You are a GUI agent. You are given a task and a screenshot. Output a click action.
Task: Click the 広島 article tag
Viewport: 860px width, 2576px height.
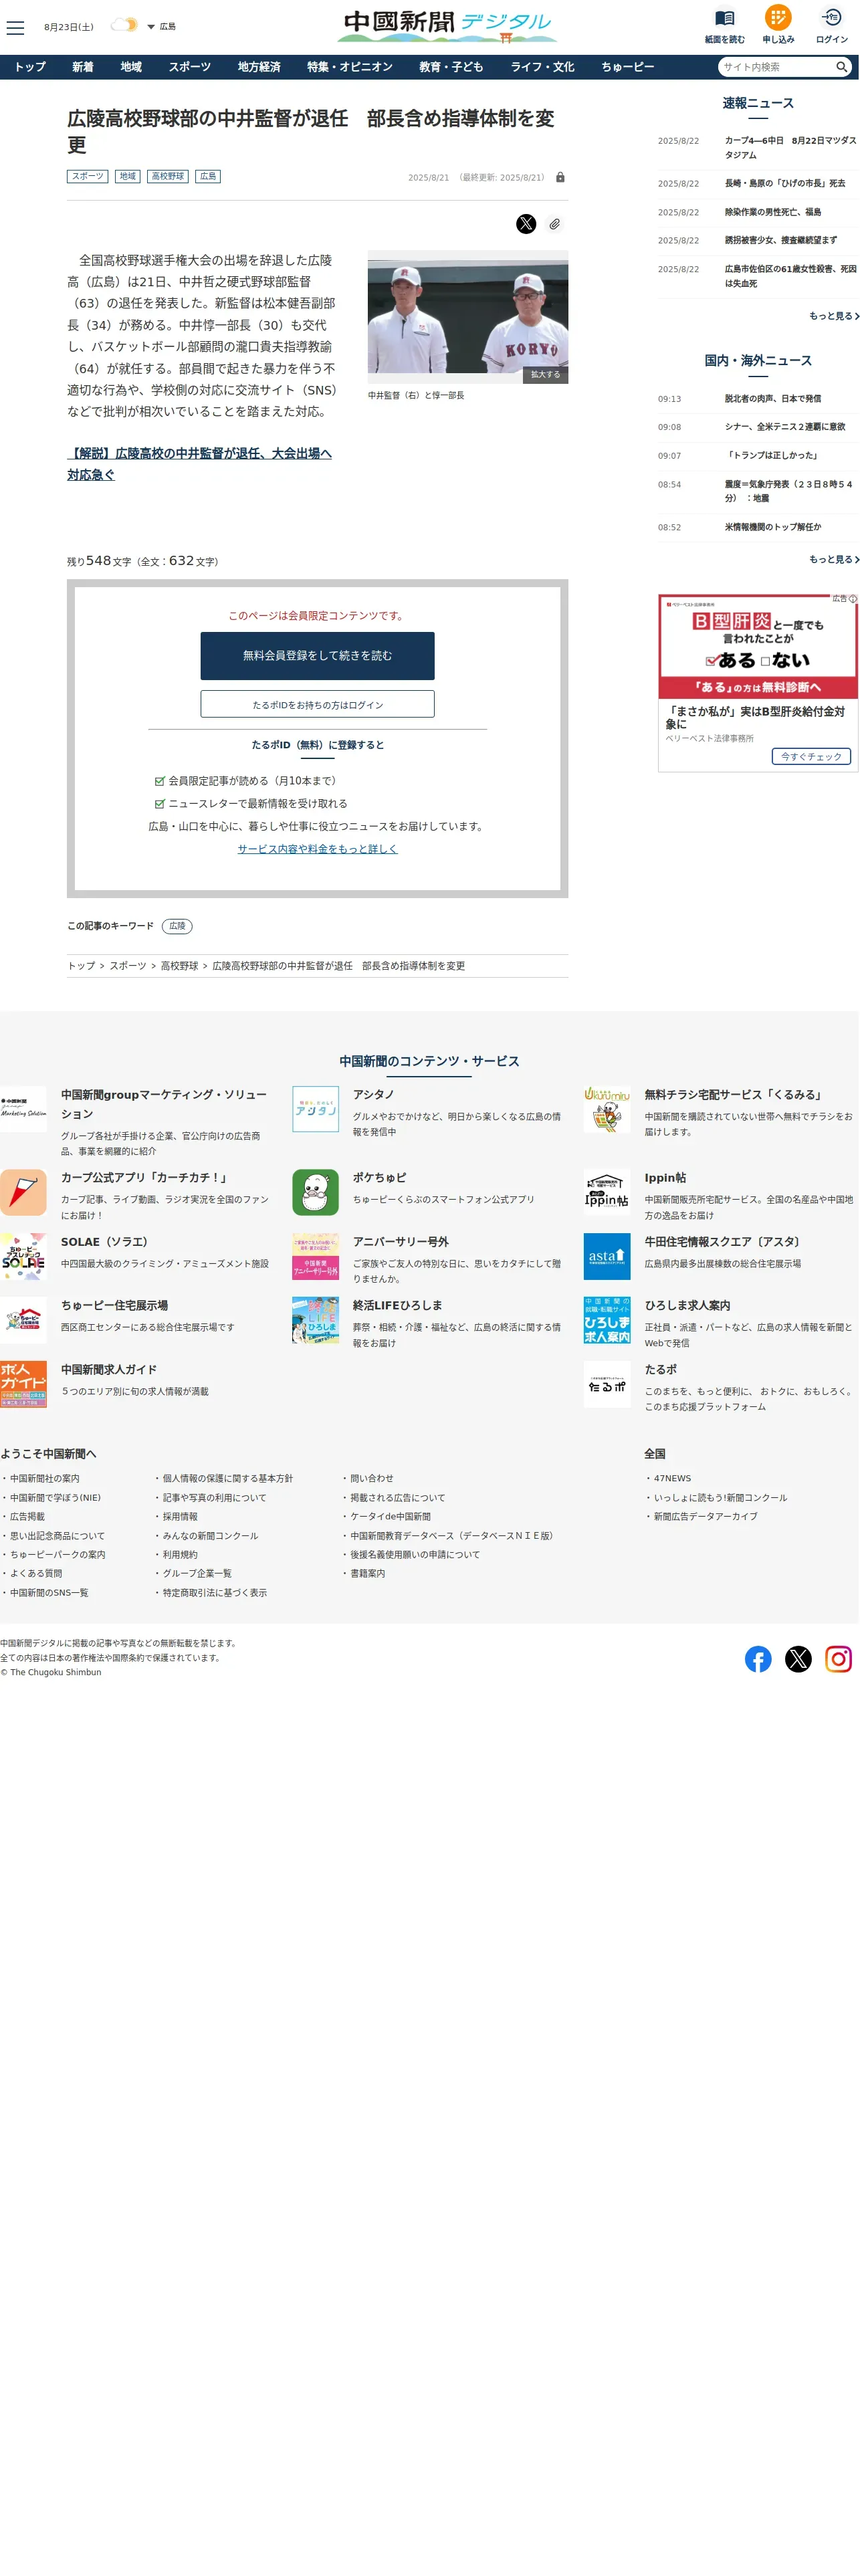pos(208,176)
